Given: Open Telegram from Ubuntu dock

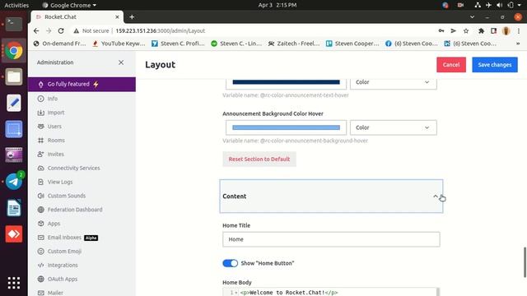Looking at the screenshot, I should click(x=14, y=182).
